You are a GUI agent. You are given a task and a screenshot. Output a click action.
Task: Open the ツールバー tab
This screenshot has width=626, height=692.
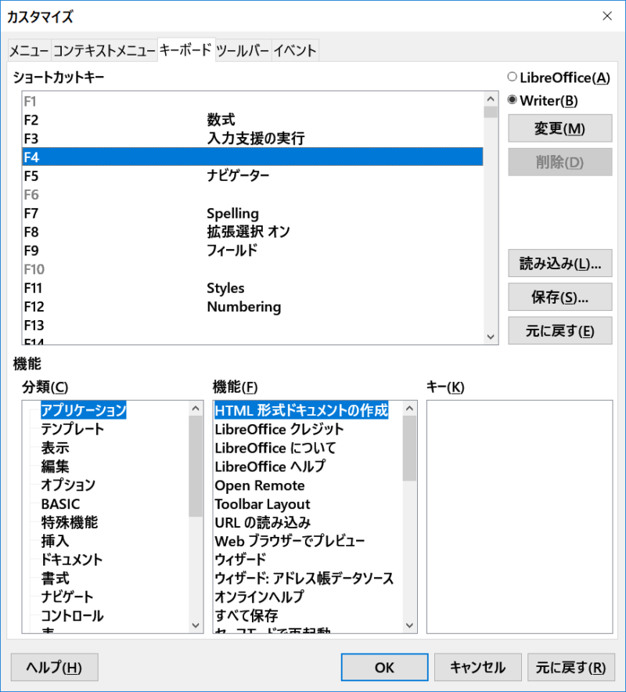[x=243, y=51]
